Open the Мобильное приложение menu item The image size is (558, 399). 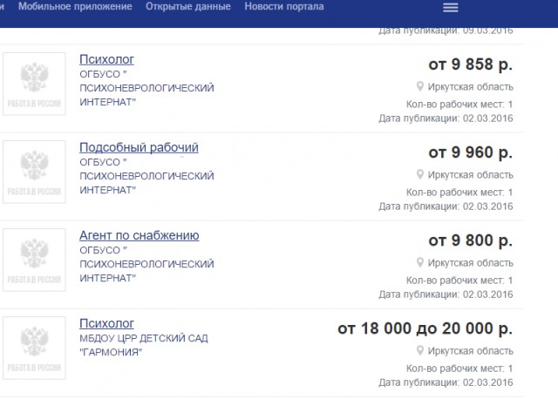coord(75,6)
